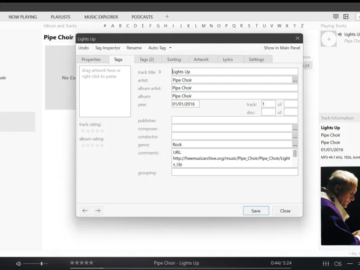This screenshot has width=360, height=270.
Task: Click the year field showing 01/01/2016
Action: pyautogui.click(x=185, y=104)
